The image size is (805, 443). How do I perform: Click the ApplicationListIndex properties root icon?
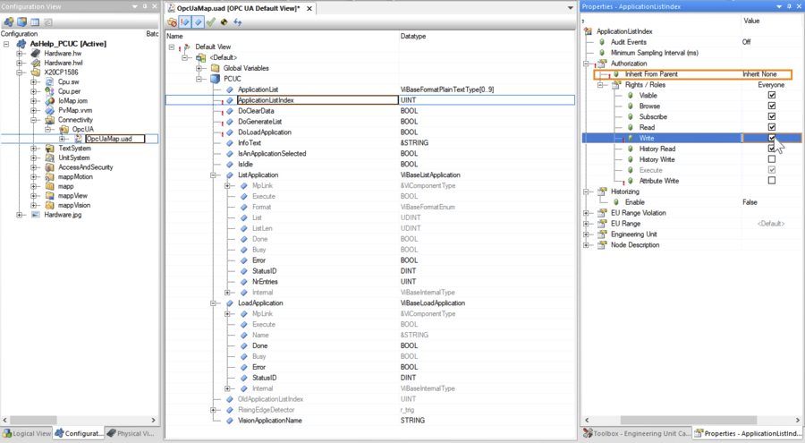(x=588, y=31)
